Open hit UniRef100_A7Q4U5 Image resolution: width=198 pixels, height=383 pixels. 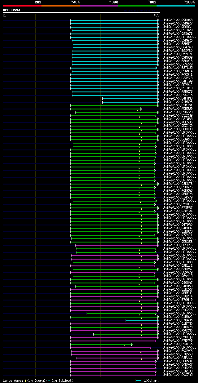pos(178,320)
